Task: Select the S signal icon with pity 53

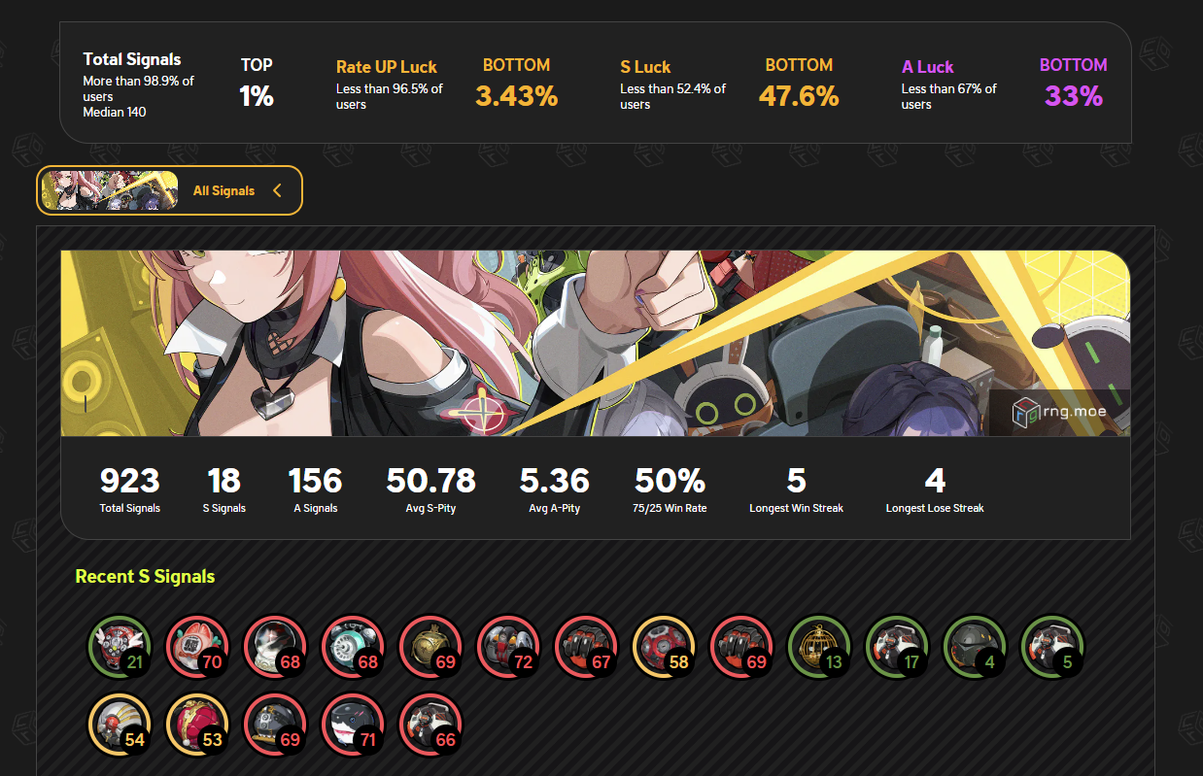Action: click(x=197, y=725)
